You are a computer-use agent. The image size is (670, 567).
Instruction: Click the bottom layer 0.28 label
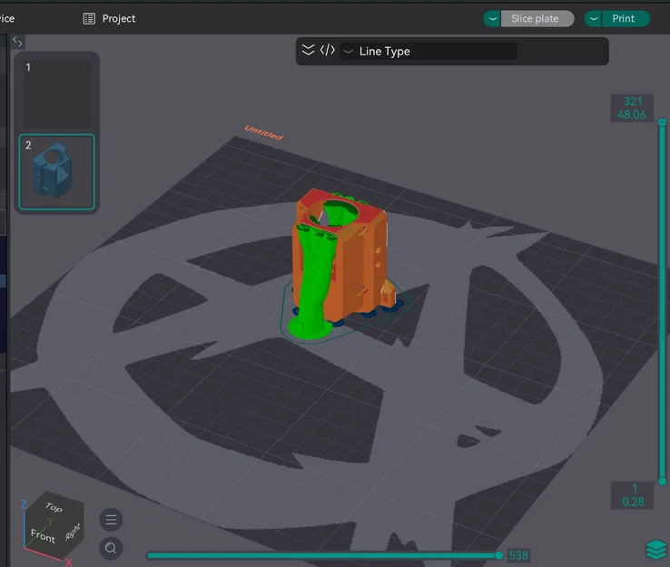point(633,502)
